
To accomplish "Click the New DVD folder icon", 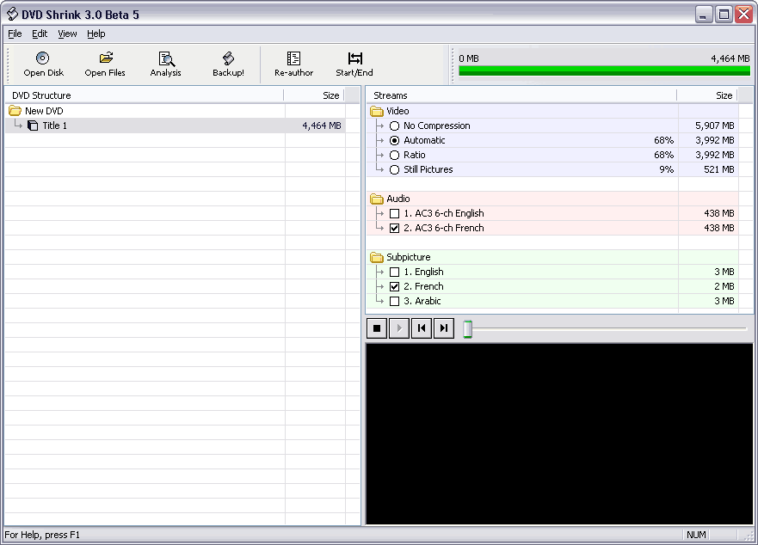I will click(15, 111).
